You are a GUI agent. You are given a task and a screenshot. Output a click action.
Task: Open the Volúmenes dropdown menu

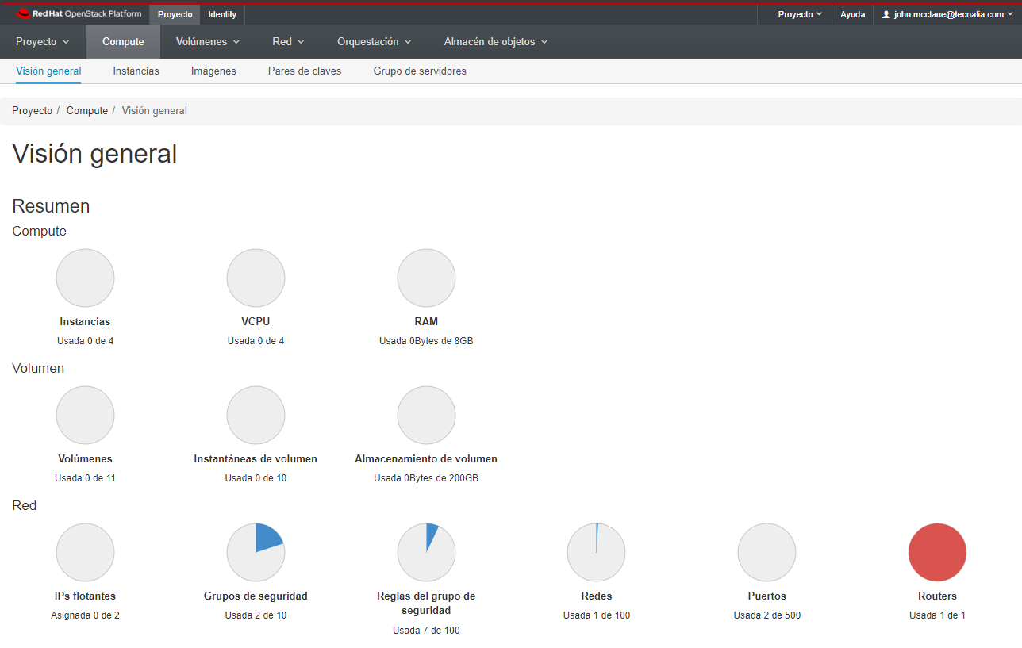click(x=207, y=41)
